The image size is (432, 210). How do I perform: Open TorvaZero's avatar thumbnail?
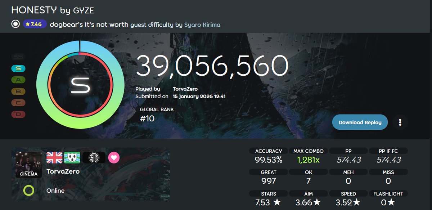click(x=29, y=165)
